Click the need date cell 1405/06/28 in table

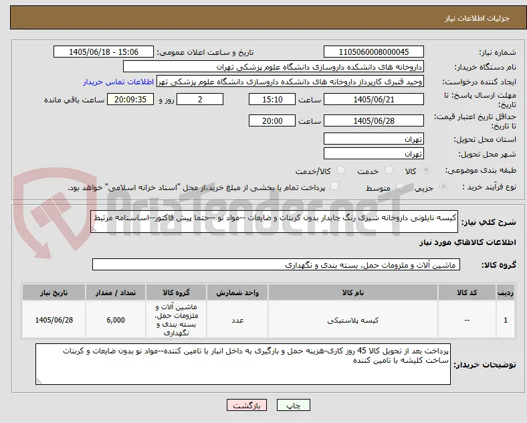(x=54, y=320)
